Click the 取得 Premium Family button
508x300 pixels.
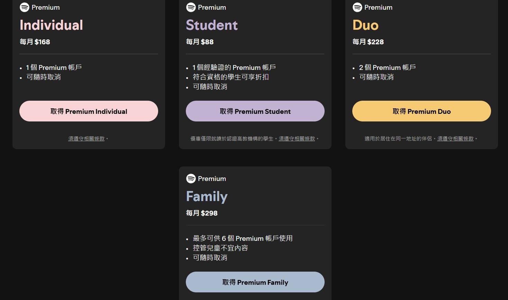(x=255, y=282)
